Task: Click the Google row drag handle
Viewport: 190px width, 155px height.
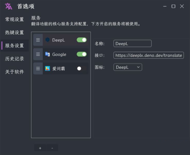Action: click(38, 54)
